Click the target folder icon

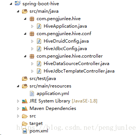pyautogui.click(x=25, y=124)
